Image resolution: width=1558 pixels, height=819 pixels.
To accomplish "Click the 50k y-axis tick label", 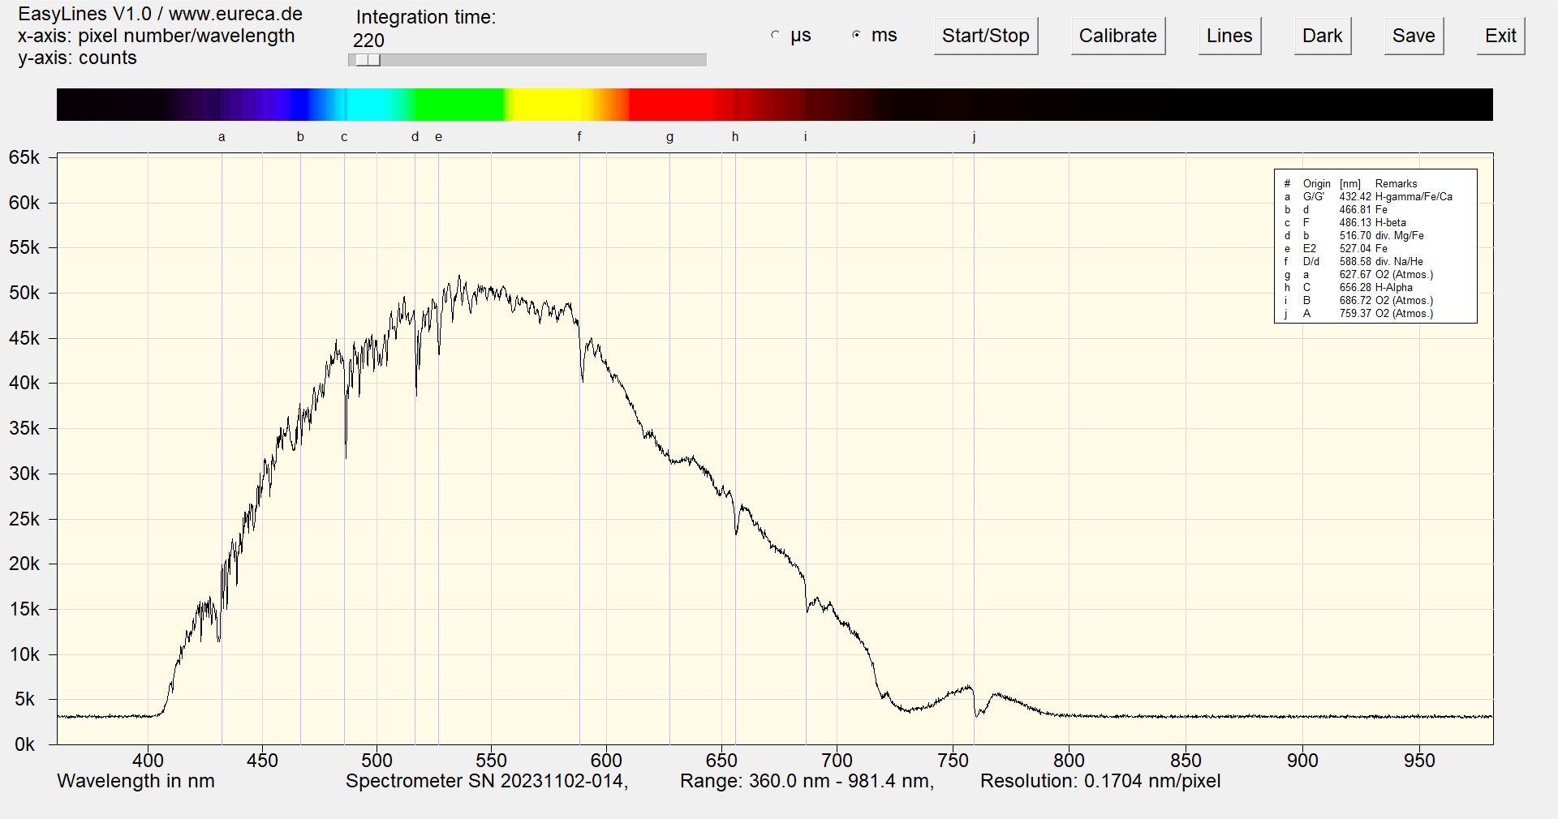I will click(x=24, y=293).
